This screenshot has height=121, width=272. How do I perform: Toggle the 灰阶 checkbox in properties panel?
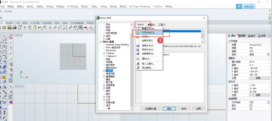pyautogui.click(x=251, y=108)
